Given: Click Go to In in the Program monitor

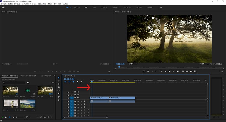Looking at the screenshot, I should [x=162, y=72].
